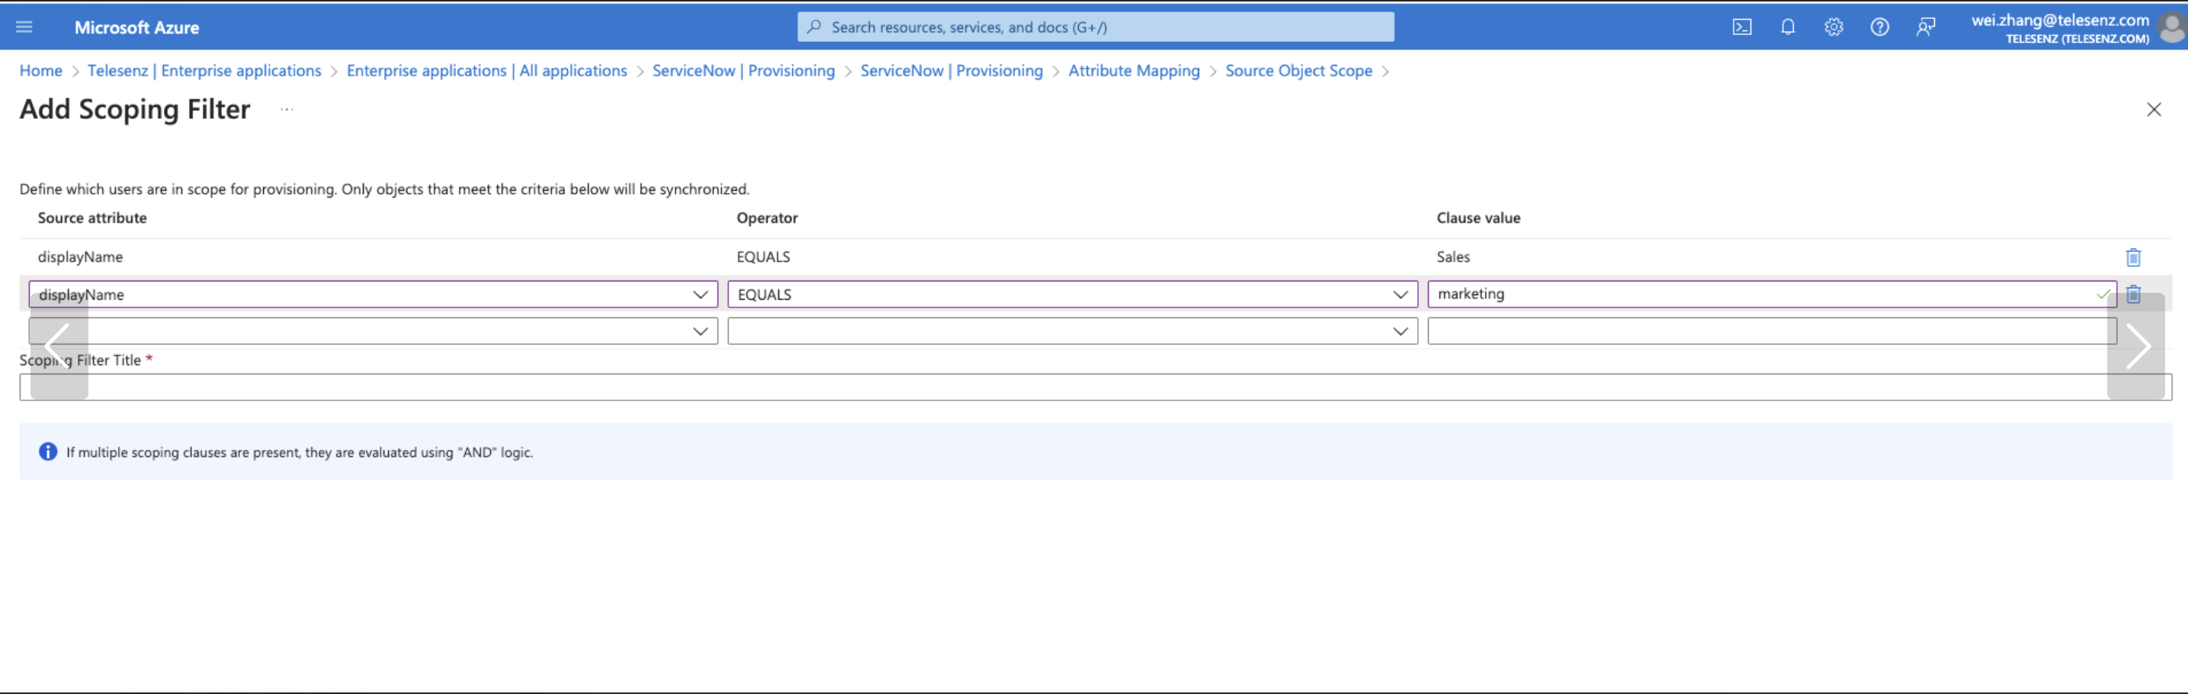The height and width of the screenshot is (694, 2188).
Task: Delete the Sales scoping clause
Action: 2133,257
